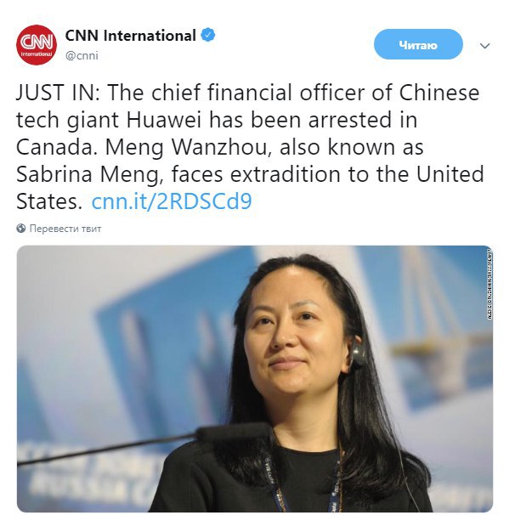515x515 pixels.
Task: Click the CNN International display name
Action: (130, 36)
